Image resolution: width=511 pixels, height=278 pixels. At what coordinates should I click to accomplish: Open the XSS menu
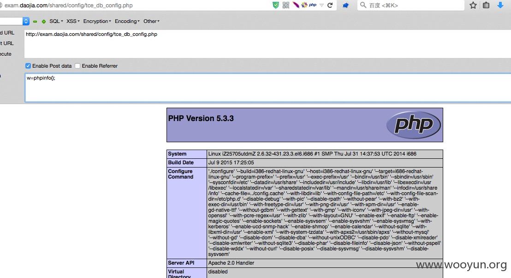click(73, 21)
